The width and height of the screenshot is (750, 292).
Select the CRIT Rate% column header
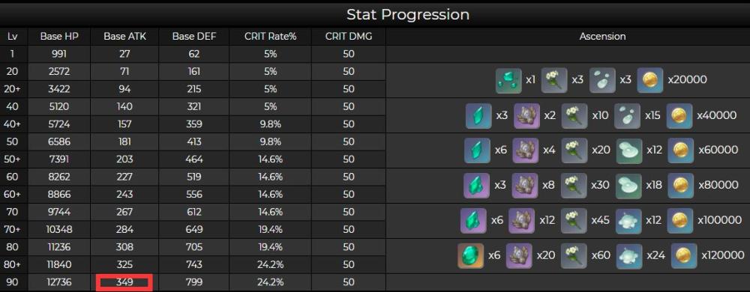pyautogui.click(x=270, y=37)
